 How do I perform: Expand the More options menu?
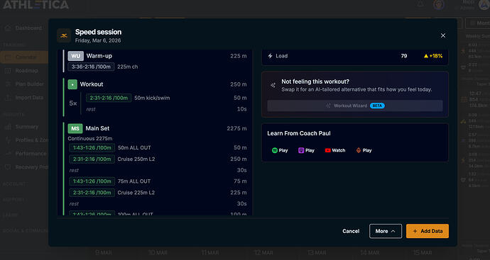[x=386, y=231]
